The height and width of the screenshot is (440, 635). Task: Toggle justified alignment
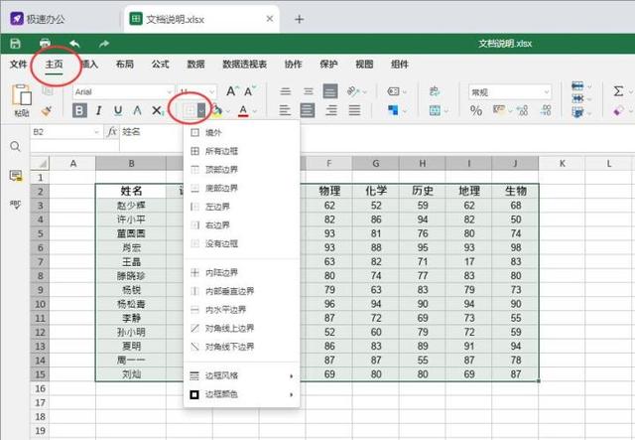tap(354, 110)
